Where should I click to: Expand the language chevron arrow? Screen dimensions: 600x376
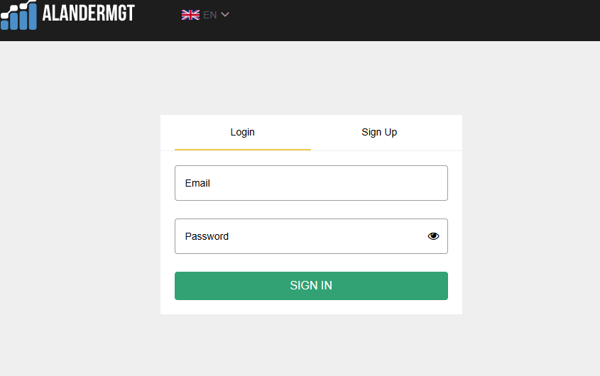[225, 15]
